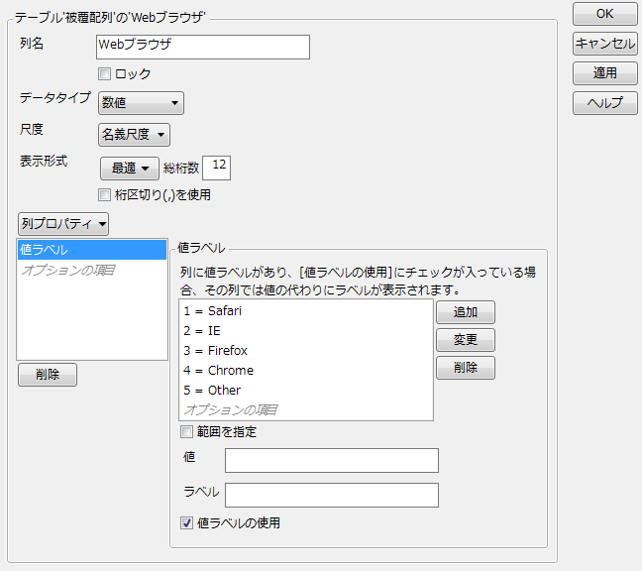Open the 最適 display format dropdown

129,169
